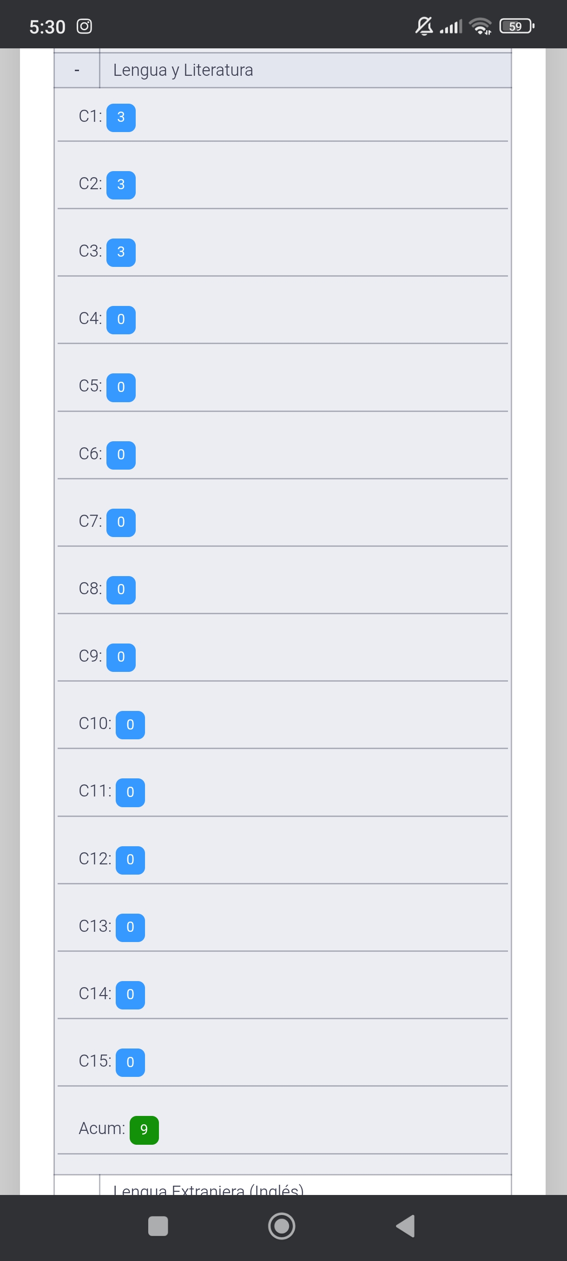Collapse the Lengua y Literatura row
Screen dimensions: 567x1261
[77, 71]
